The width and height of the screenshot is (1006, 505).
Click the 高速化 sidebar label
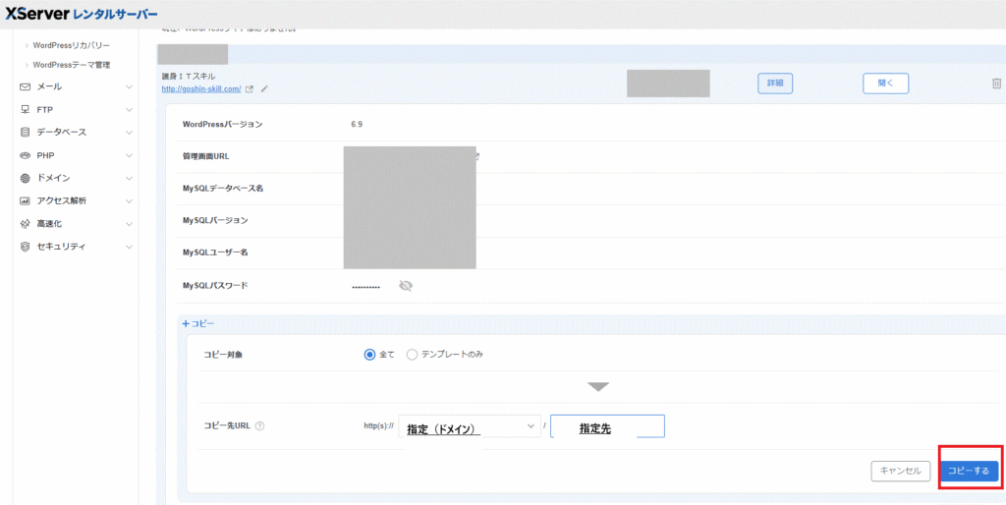pos(49,224)
